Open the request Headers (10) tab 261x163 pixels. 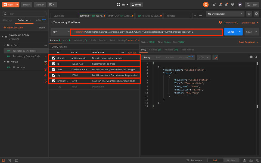[80, 40]
